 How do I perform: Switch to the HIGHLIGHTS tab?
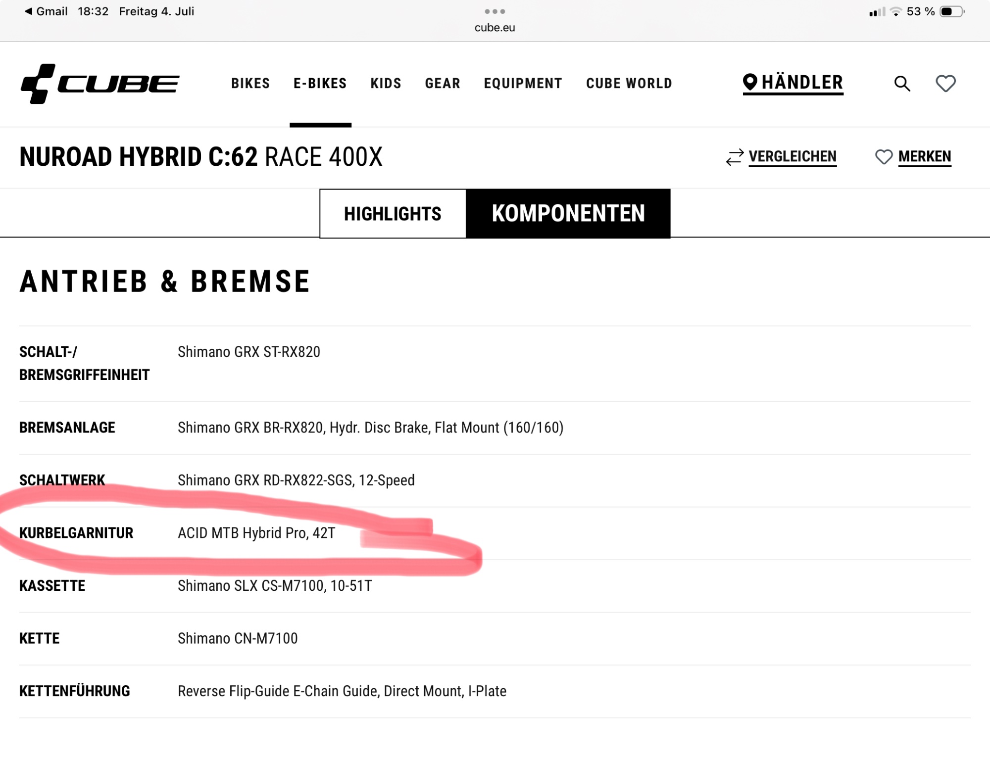point(393,214)
